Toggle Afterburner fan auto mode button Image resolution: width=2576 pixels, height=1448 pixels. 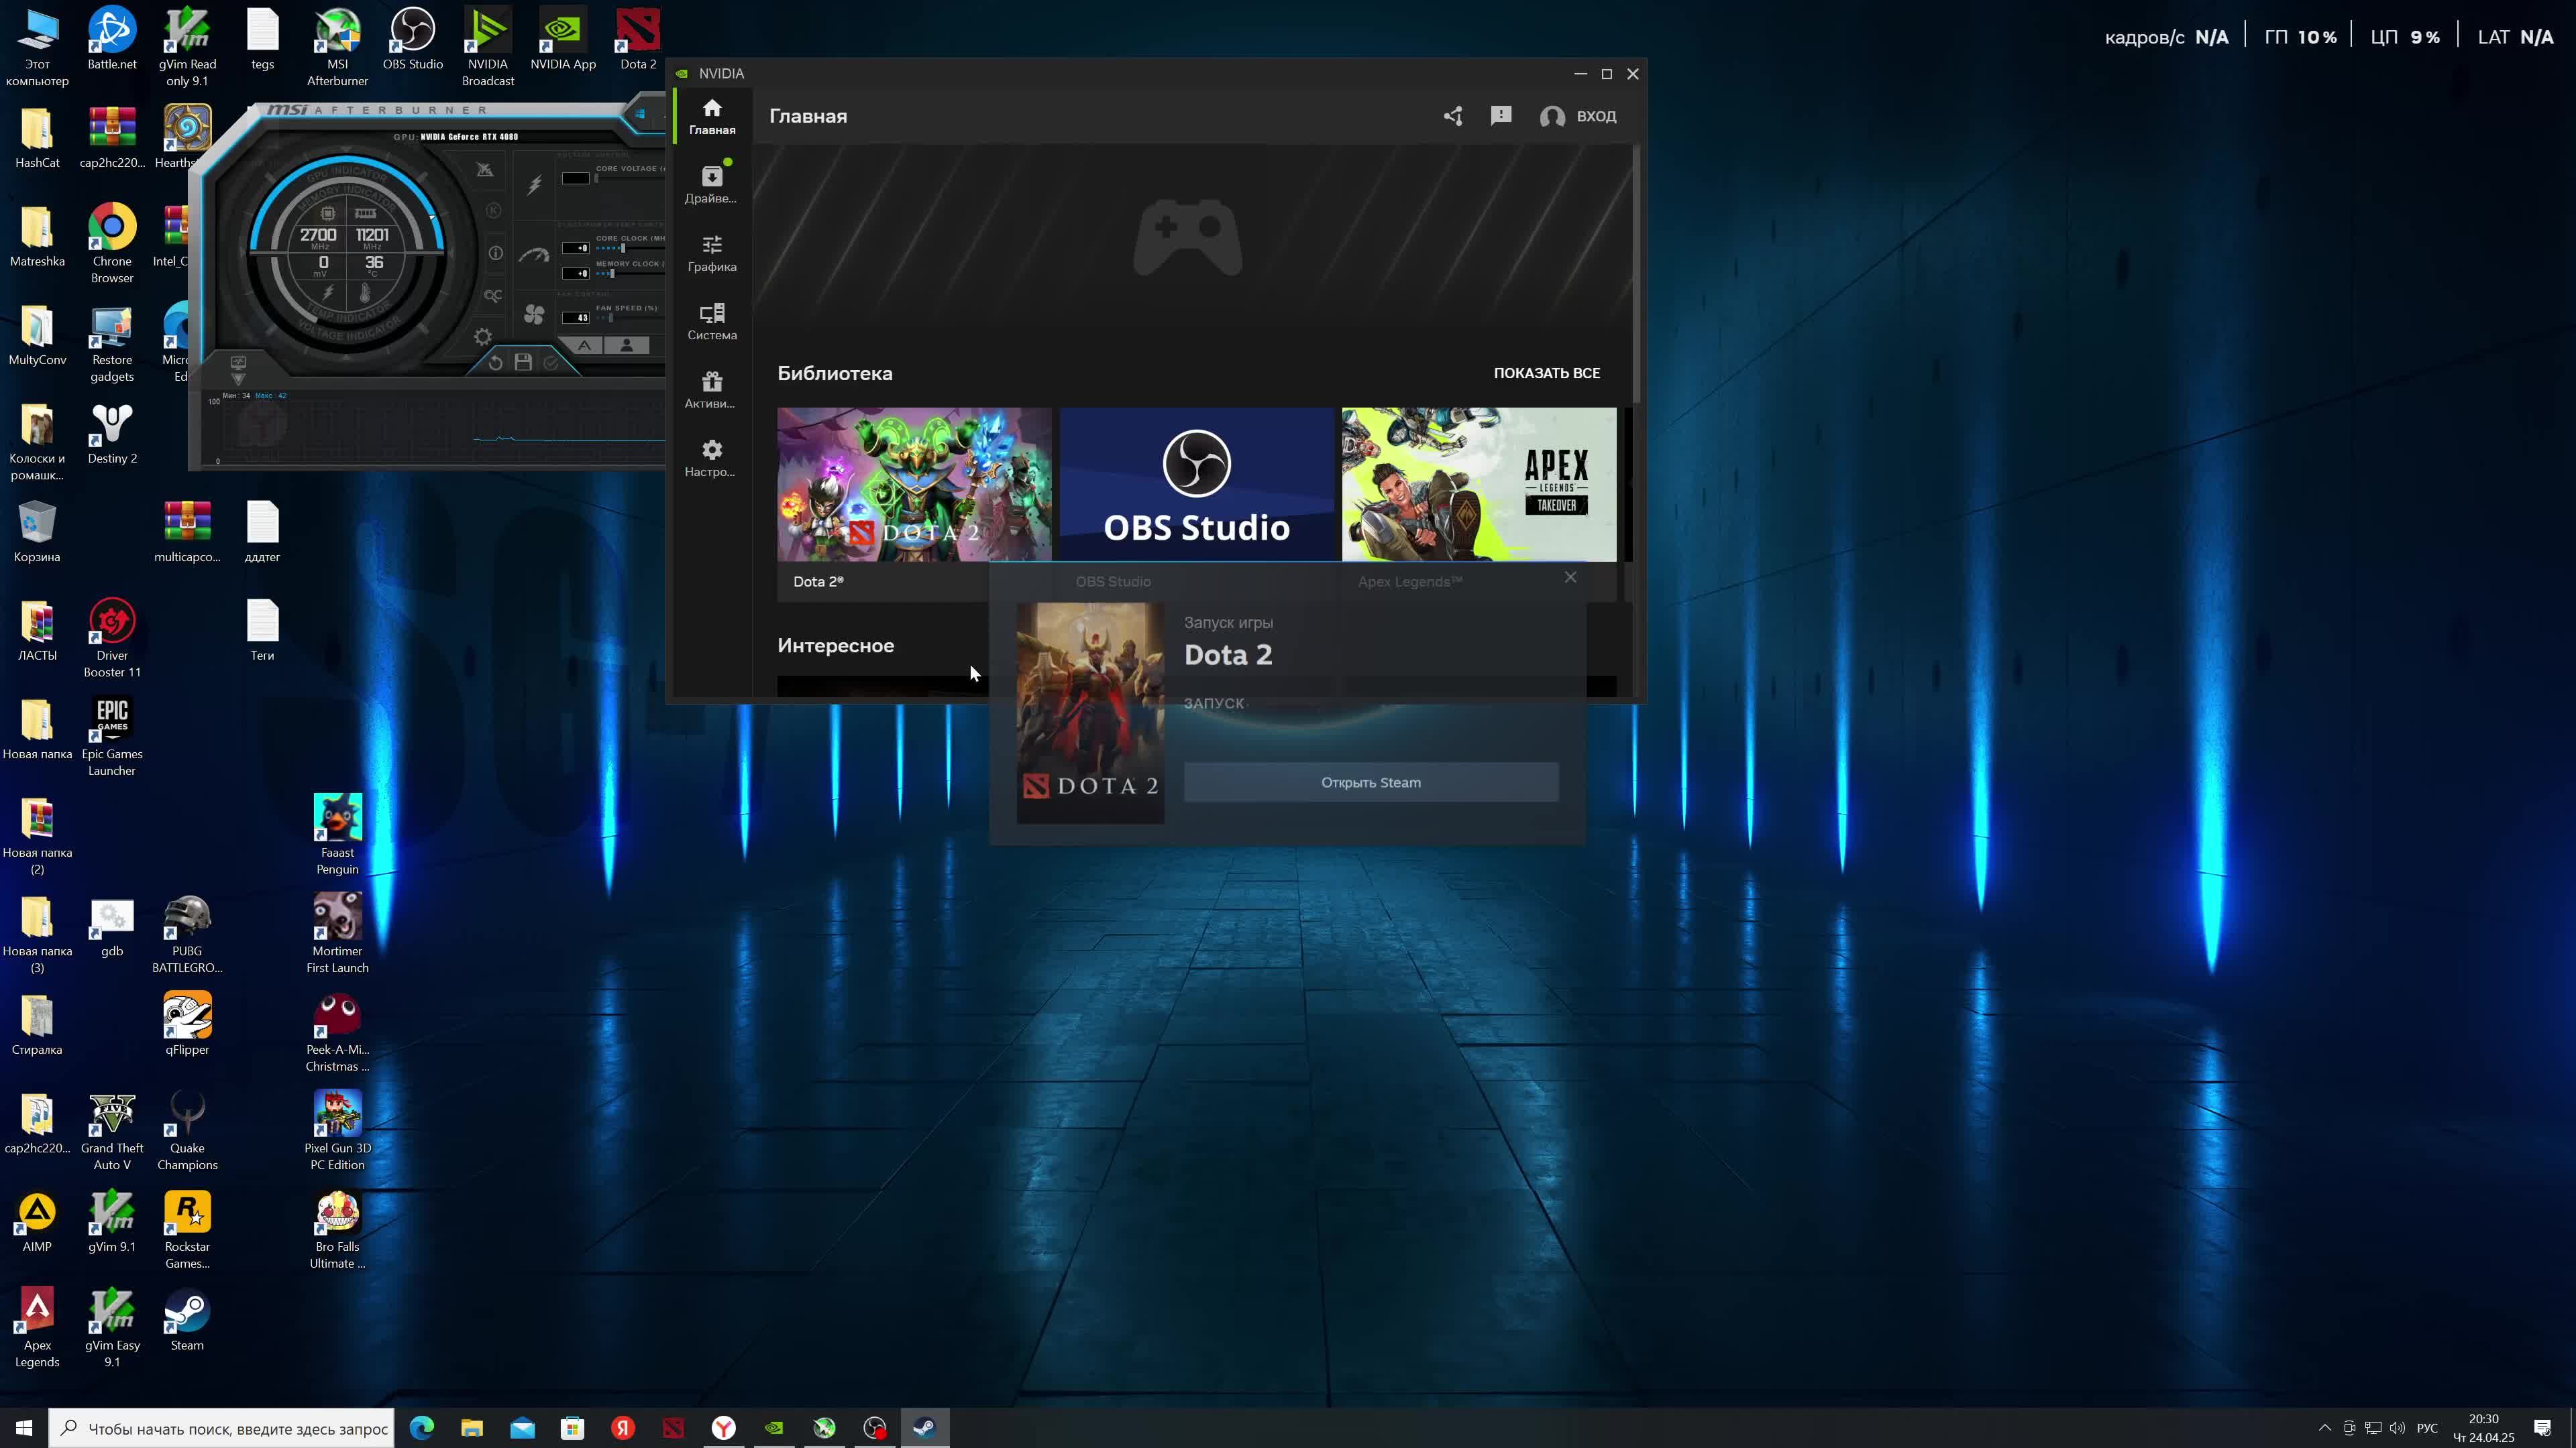click(x=585, y=346)
